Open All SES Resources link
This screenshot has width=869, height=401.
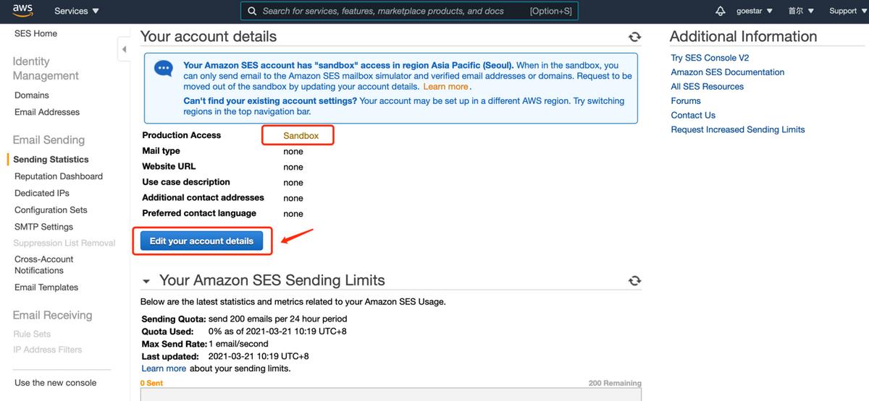[x=708, y=87]
